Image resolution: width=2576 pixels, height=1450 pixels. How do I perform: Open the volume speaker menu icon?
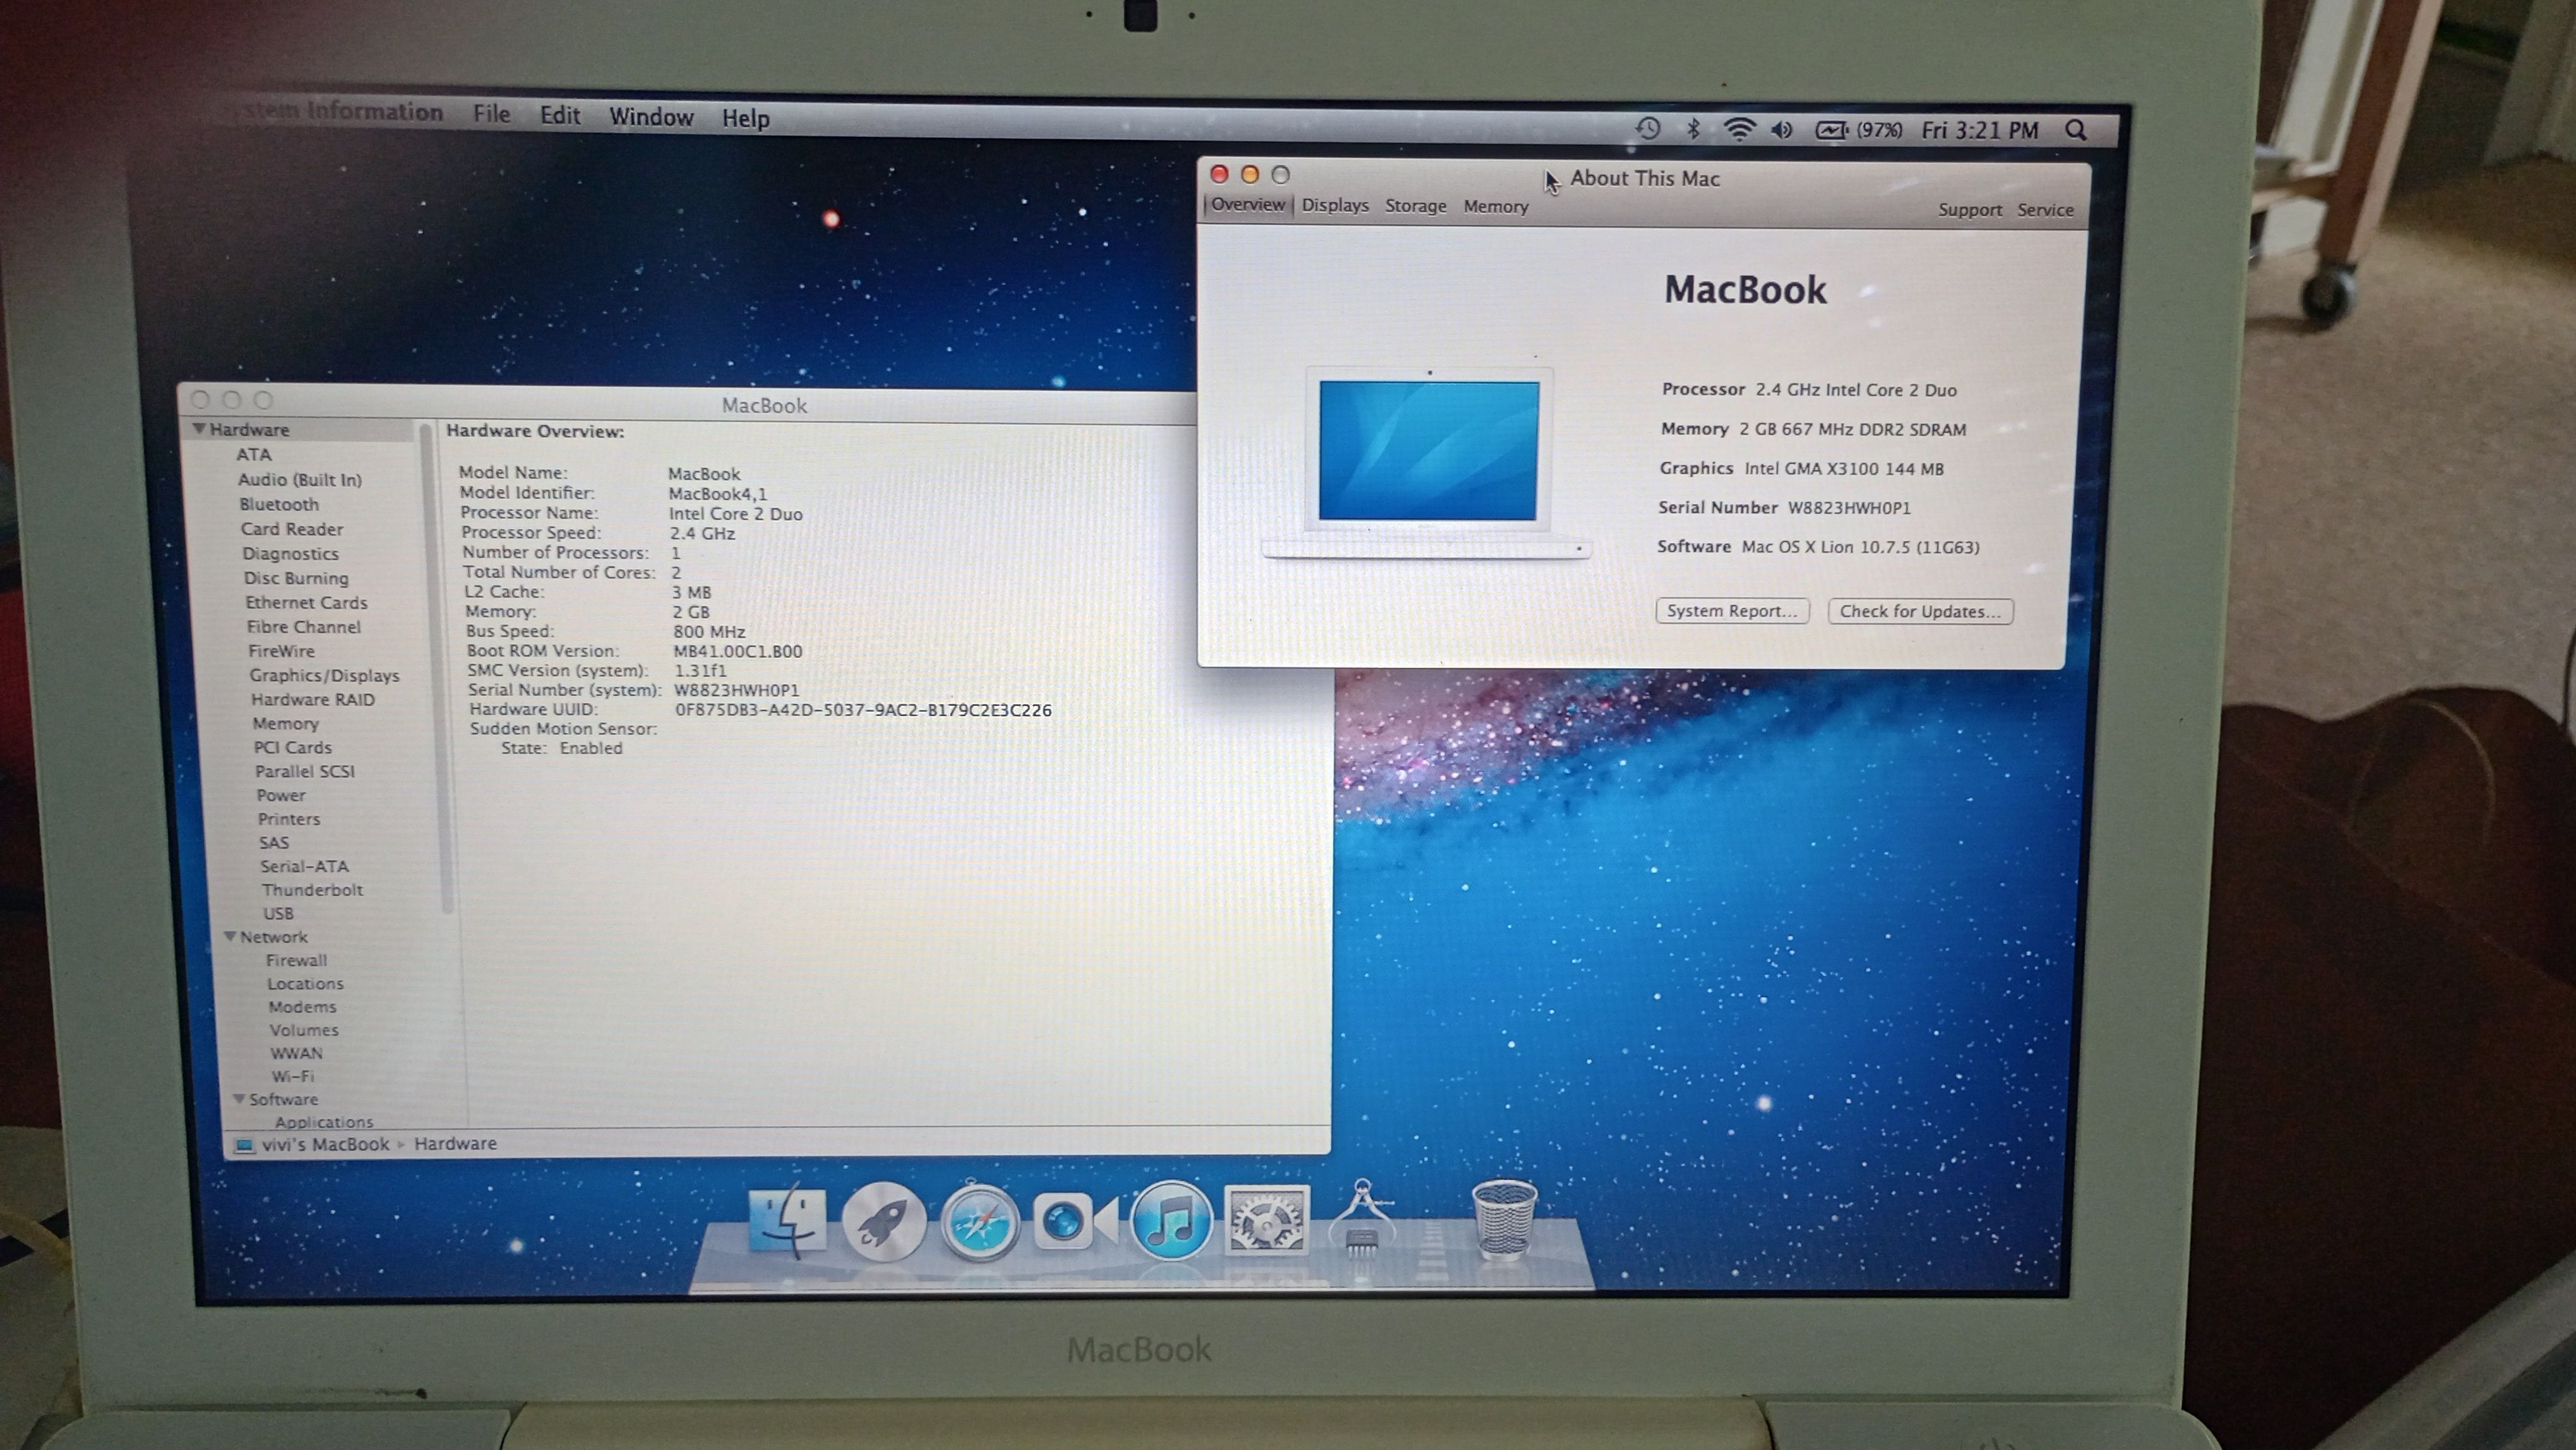(1782, 130)
